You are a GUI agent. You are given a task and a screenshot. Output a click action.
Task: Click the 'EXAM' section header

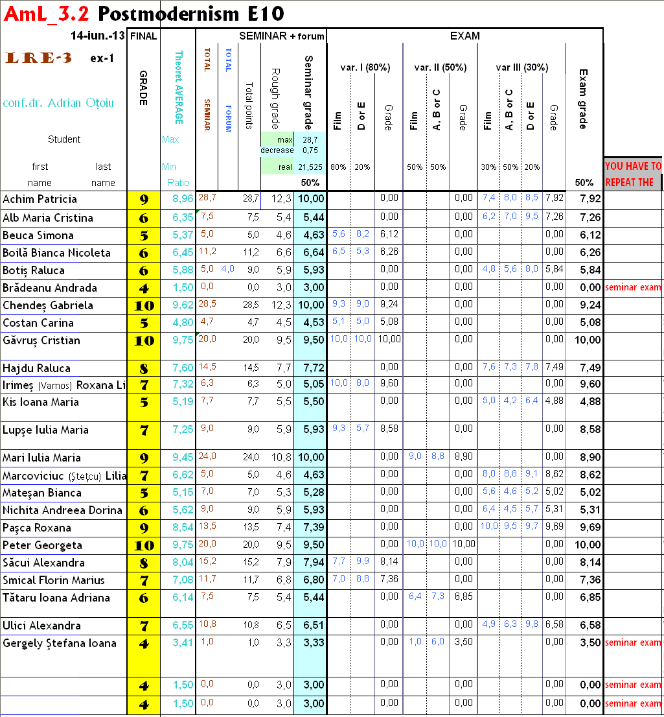click(x=464, y=36)
